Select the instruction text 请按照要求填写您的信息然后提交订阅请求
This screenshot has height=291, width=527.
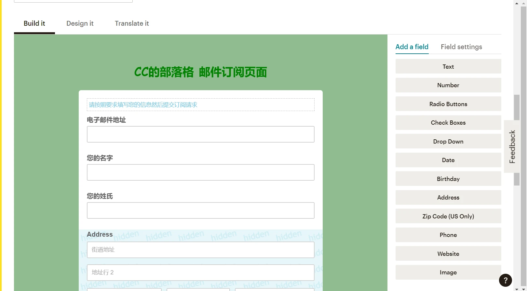pos(143,105)
